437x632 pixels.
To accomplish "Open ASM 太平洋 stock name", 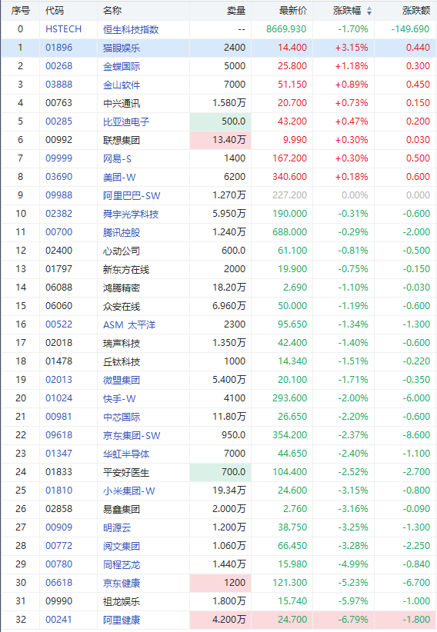I will pyautogui.click(x=129, y=325).
